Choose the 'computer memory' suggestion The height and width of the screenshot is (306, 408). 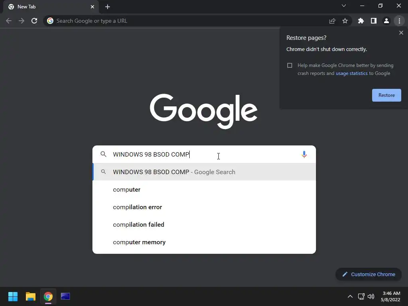point(204,242)
